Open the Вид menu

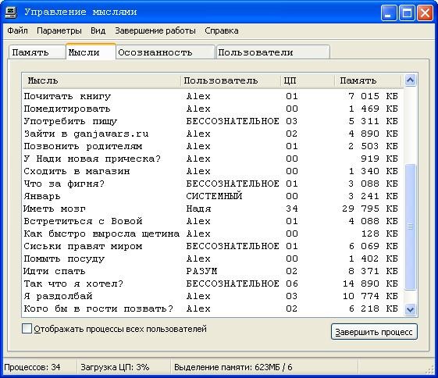[x=98, y=30]
